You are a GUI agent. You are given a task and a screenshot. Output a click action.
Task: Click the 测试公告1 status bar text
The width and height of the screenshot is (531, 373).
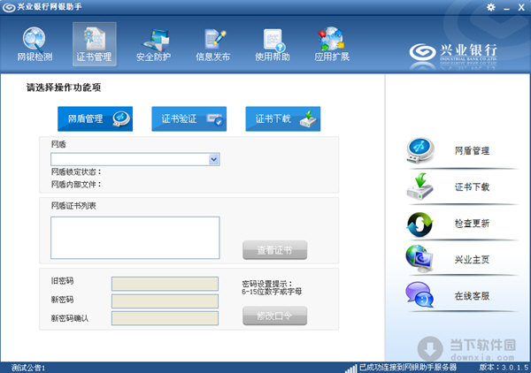(x=28, y=368)
